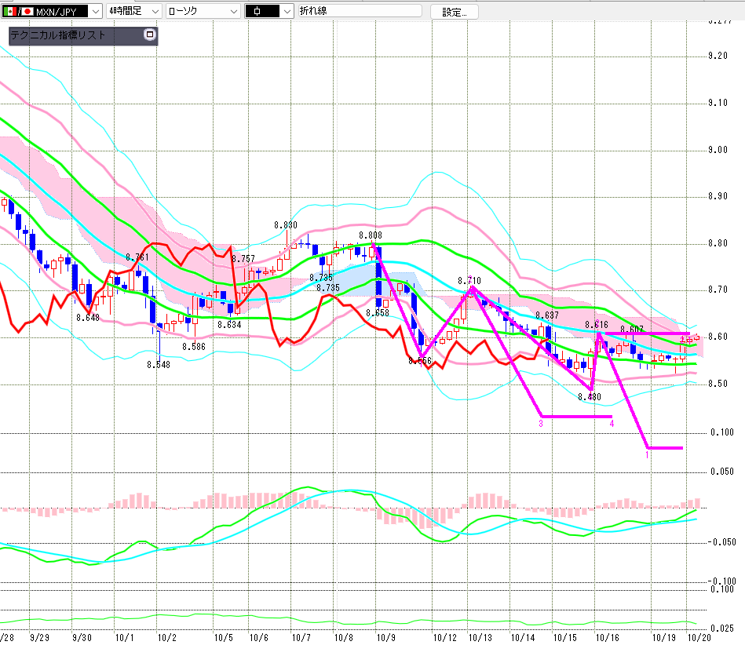Click the 8.757 price label

pos(243,258)
